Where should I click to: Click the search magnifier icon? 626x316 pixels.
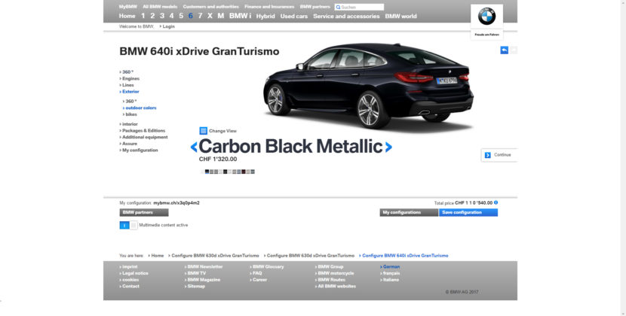(x=339, y=7)
